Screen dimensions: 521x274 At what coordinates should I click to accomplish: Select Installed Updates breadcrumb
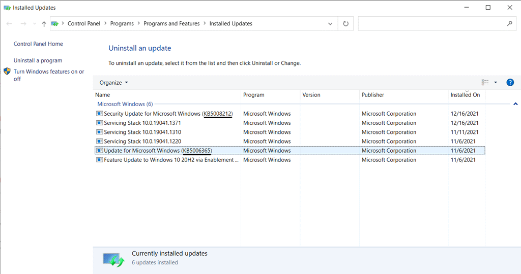[x=230, y=23]
